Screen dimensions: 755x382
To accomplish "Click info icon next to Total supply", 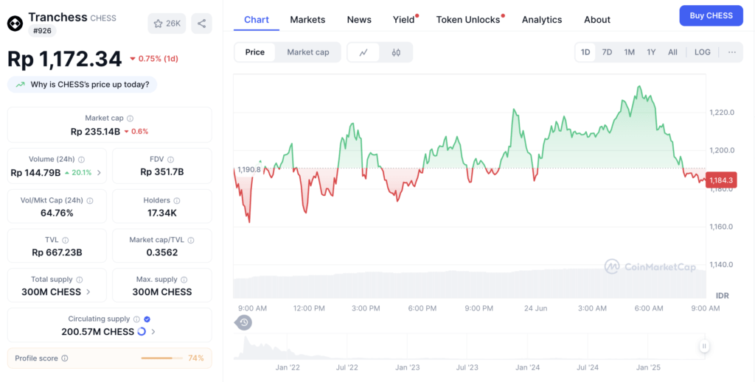I will pos(79,280).
